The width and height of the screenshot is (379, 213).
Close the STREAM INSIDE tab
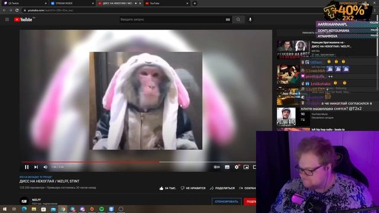[93, 4]
